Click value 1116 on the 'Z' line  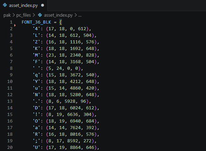pos(75,42)
